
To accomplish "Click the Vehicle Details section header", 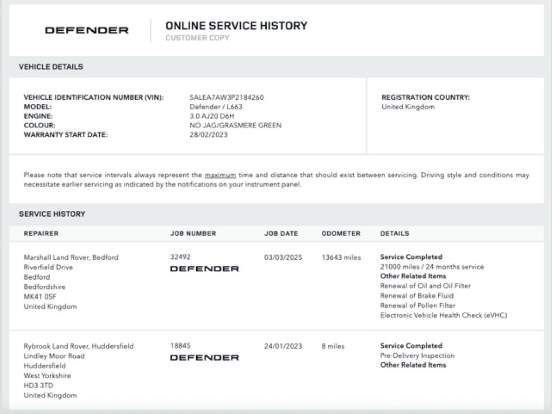I will (51, 67).
